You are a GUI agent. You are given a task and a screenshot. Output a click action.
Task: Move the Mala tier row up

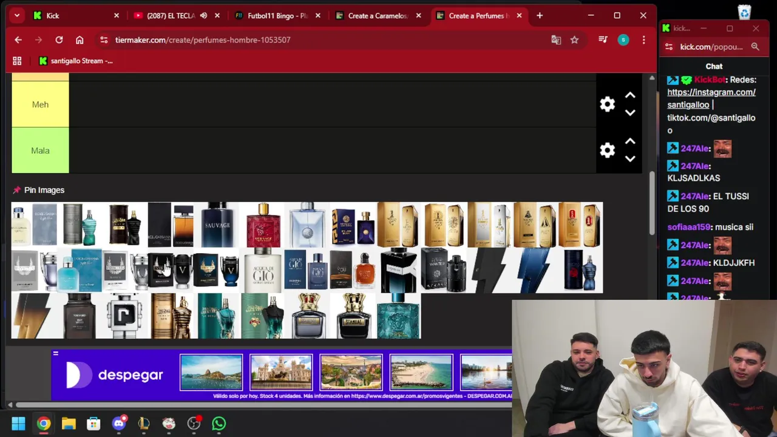(x=630, y=141)
